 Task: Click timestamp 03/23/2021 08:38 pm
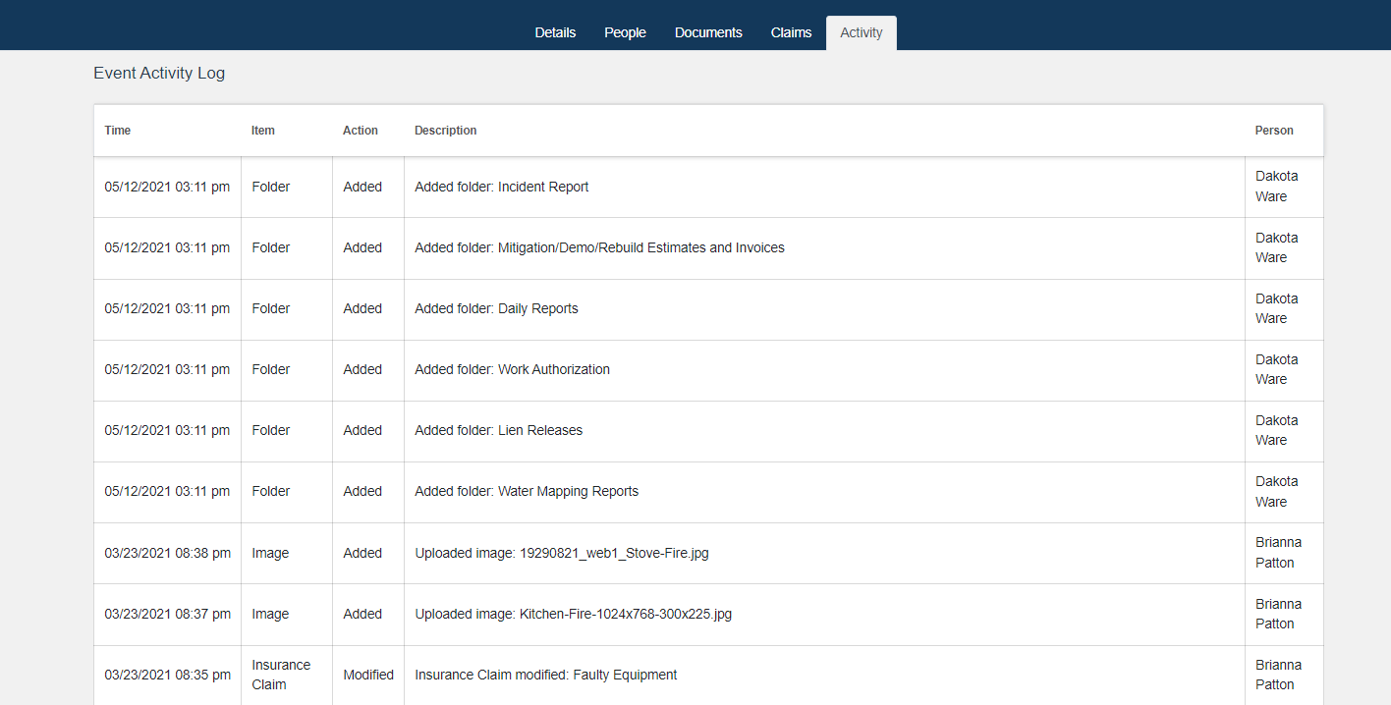click(x=168, y=553)
